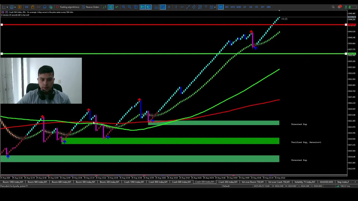Image resolution: width=358 pixels, height=201 pixels.
Task: Set timeframe to M15
Action: (x=233, y=7)
